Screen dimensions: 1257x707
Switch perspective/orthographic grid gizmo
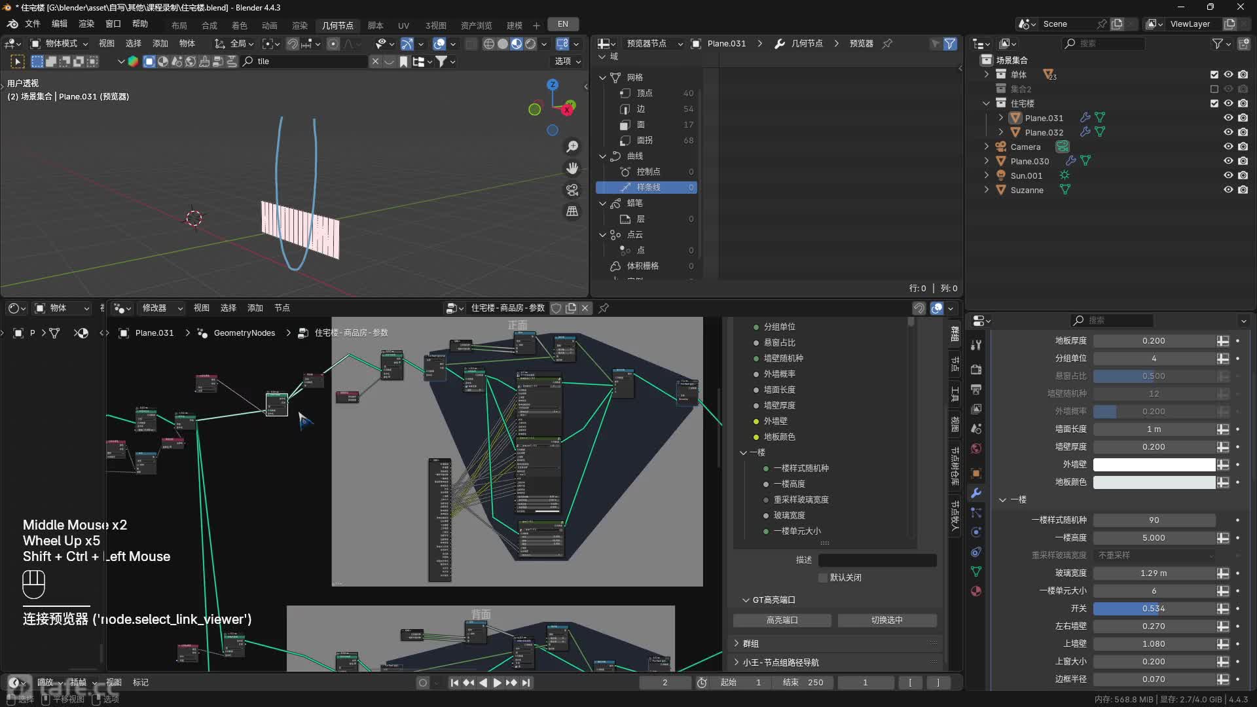tap(572, 211)
